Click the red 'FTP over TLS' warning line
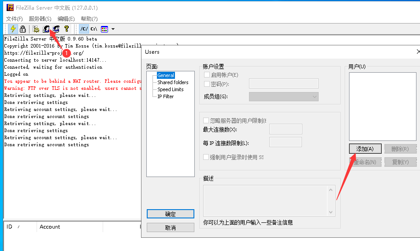The width and height of the screenshot is (420, 251). click(73, 88)
